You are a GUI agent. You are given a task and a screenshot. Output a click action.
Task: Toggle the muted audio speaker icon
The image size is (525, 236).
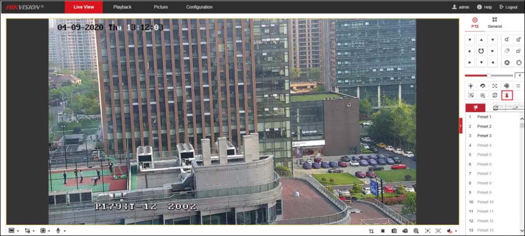coord(450,230)
